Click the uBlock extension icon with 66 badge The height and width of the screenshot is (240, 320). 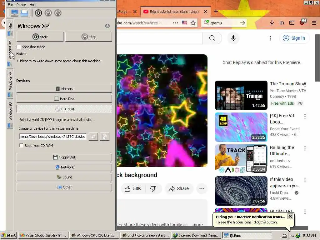tap(302, 22)
